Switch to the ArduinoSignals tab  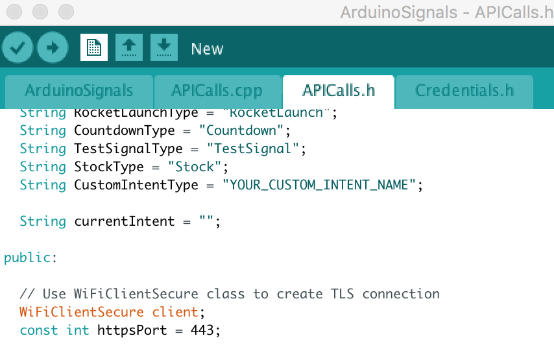tap(79, 91)
